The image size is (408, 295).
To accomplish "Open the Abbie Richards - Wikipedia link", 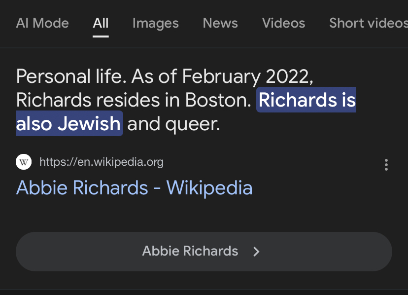I will (x=134, y=187).
